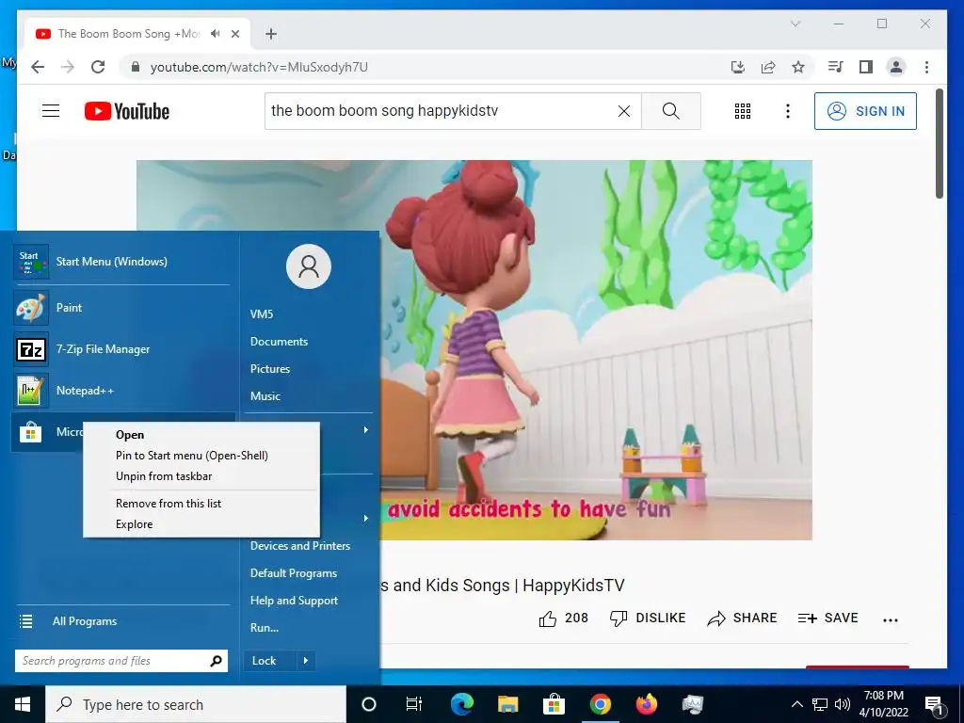Open Documents from start menu
The image size is (964, 723).
[x=279, y=341]
